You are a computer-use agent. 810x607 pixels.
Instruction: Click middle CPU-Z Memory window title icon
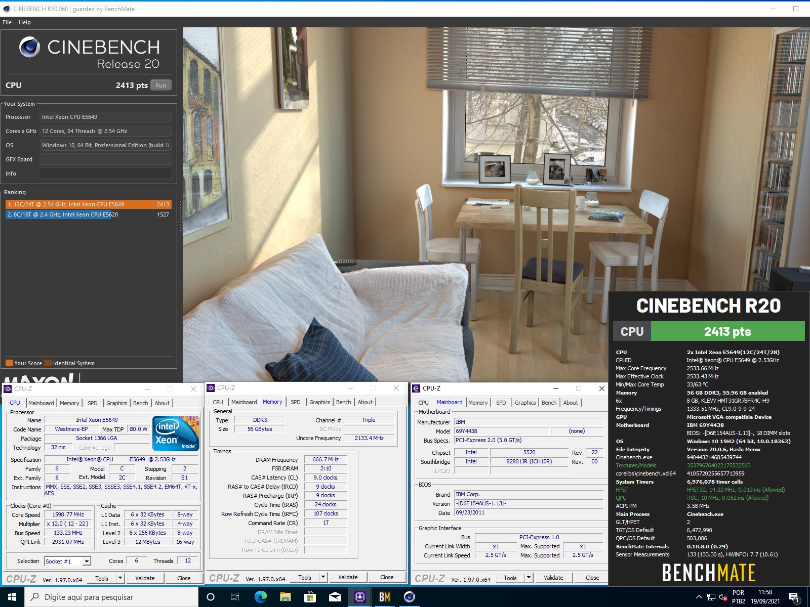tap(211, 388)
